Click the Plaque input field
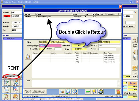This screenshot has height=101, width=139. point(107,49)
